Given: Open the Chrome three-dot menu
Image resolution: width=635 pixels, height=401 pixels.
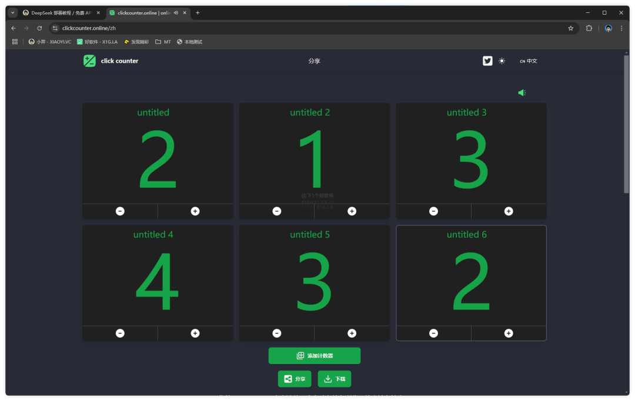Looking at the screenshot, I should click(x=621, y=28).
